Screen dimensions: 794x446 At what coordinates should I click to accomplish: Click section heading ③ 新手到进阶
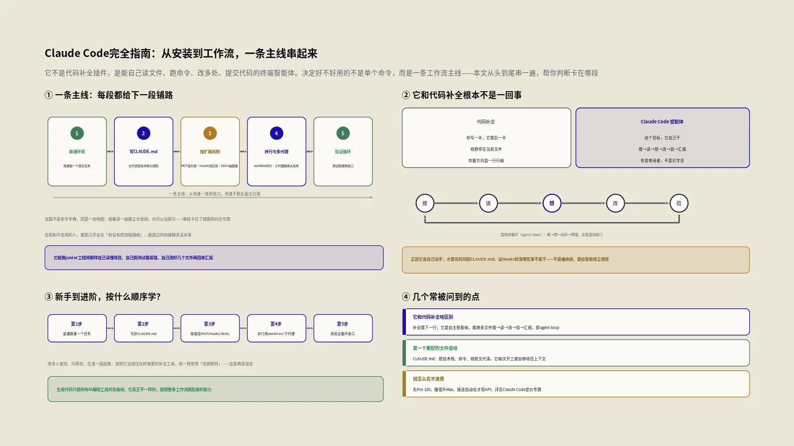point(103,297)
